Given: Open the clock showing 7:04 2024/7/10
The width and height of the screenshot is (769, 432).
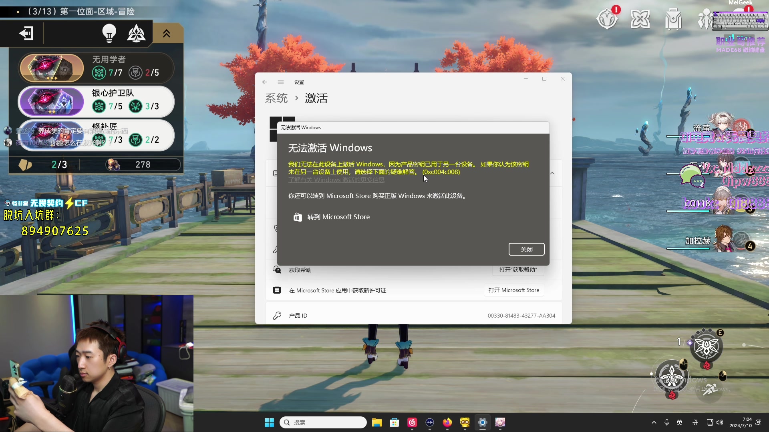Looking at the screenshot, I should point(741,422).
